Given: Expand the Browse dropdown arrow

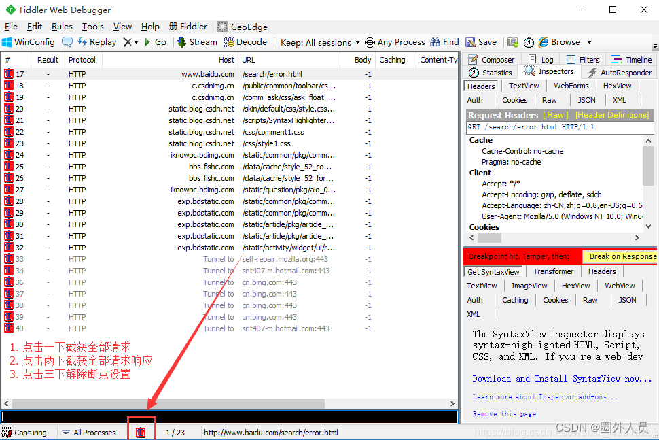Looking at the screenshot, I should 589,42.
